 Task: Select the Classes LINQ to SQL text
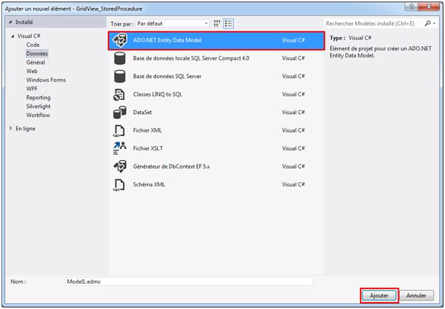point(157,94)
